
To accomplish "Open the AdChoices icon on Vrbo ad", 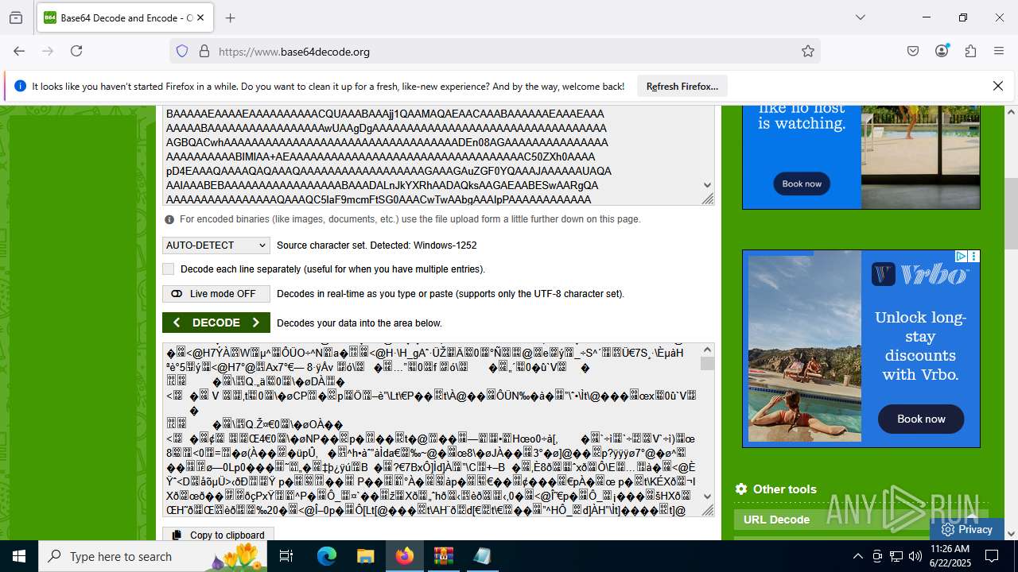I will [x=962, y=256].
